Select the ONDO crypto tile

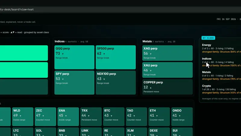[182, 117]
